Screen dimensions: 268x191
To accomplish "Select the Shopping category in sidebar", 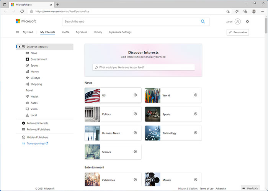I will pos(36,84).
